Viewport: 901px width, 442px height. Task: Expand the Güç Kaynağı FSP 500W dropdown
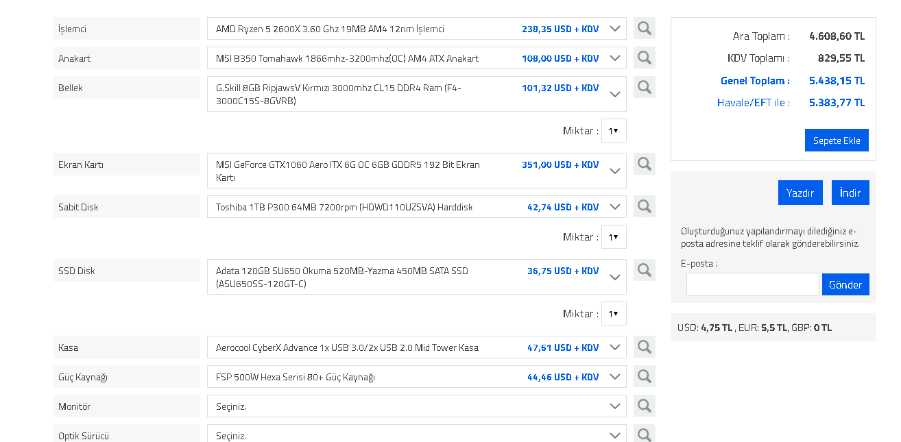coord(417,377)
